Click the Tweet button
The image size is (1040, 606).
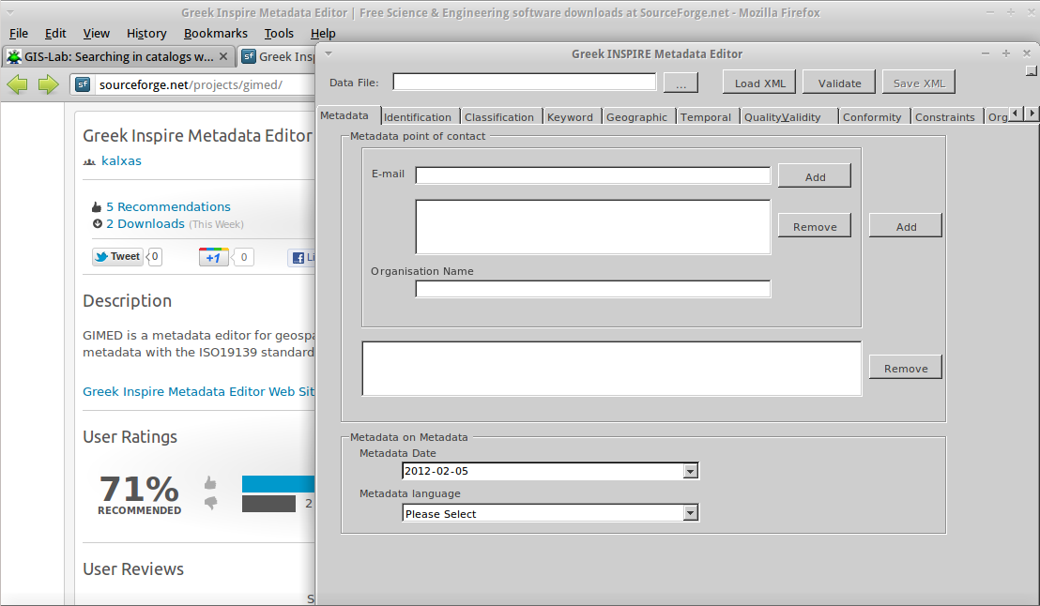(x=117, y=257)
